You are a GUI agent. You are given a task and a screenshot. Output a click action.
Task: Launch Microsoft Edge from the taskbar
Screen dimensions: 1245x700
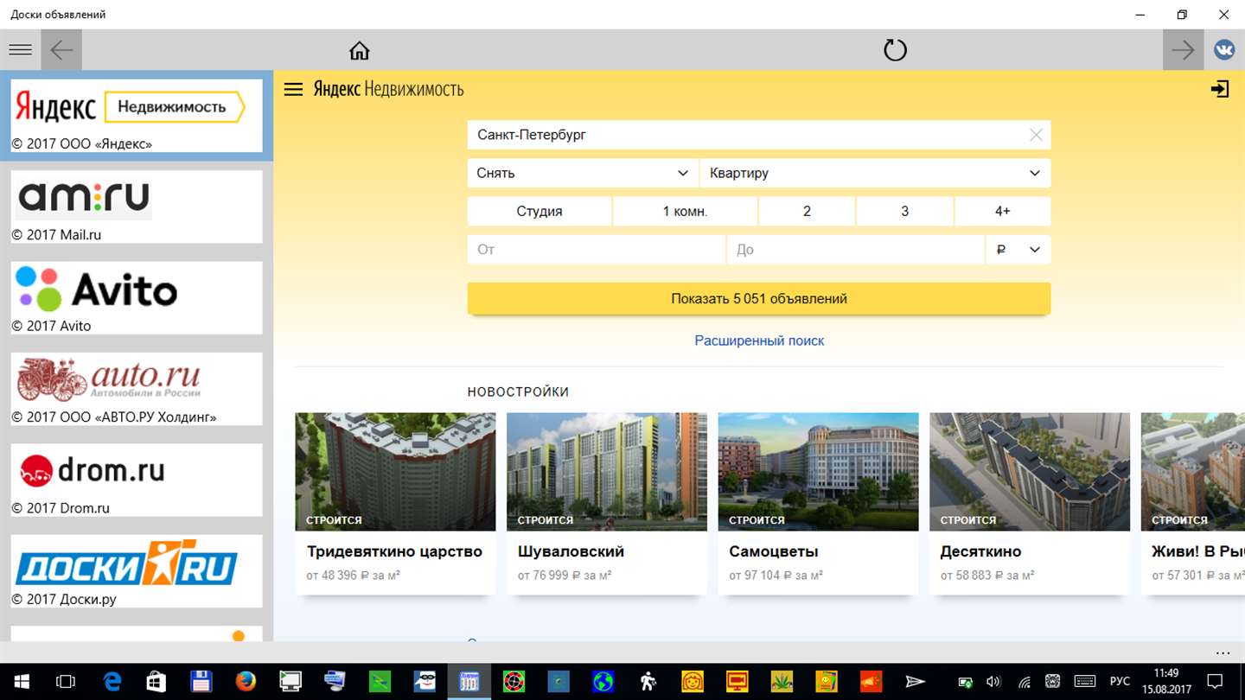[x=112, y=682]
